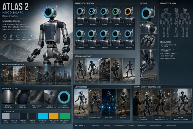The image size is (193, 129).
Task: Click the Key Features heading
Action: point(165,42)
